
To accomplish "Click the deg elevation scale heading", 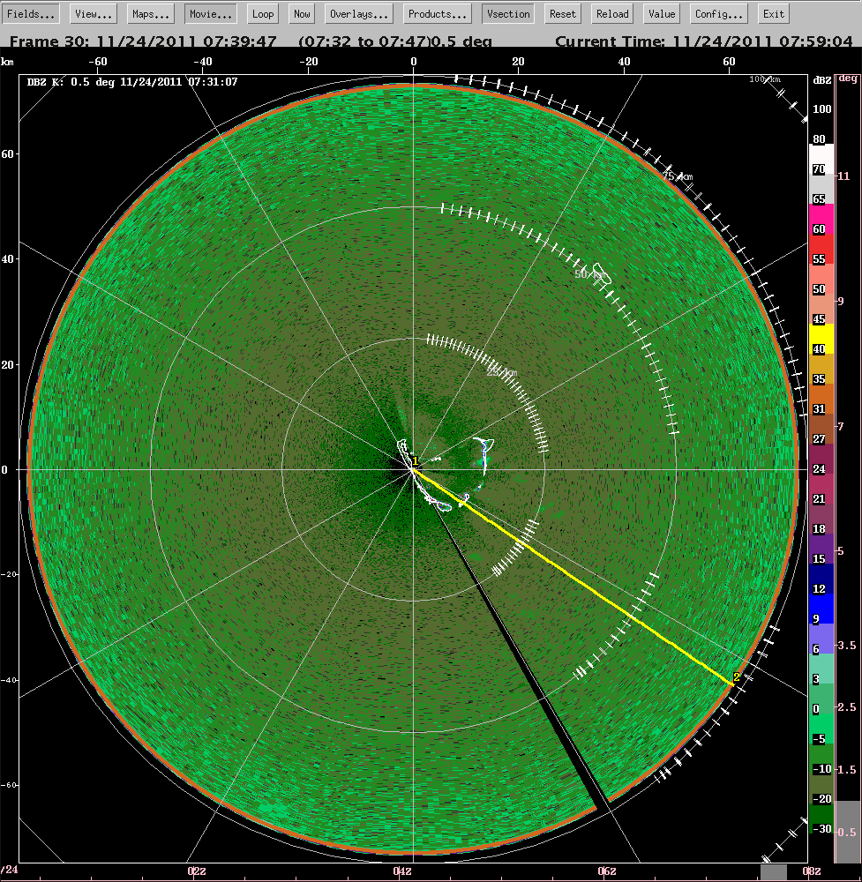I will click(x=847, y=78).
